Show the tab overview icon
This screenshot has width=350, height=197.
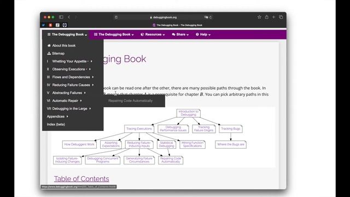[x=281, y=17]
